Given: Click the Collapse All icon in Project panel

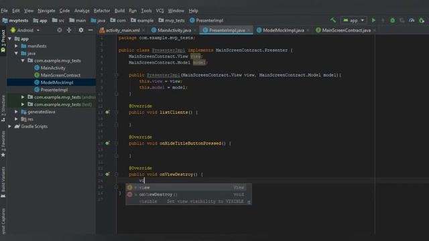Looking at the screenshot, I should coord(69,30).
